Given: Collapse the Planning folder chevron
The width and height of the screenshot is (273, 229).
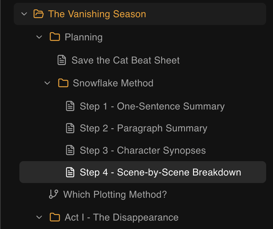Looking at the screenshot, I should [x=39, y=37].
